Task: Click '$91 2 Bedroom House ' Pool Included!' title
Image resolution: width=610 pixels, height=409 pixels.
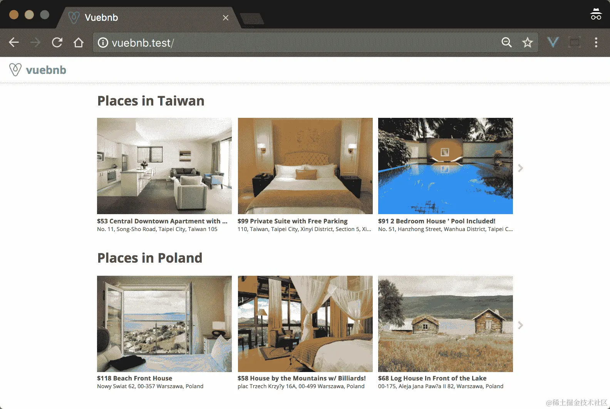Action: tap(437, 221)
